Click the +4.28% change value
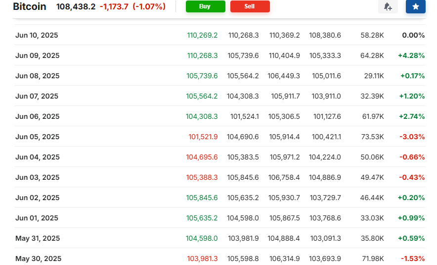This screenshot has width=437, height=265. 411,55
